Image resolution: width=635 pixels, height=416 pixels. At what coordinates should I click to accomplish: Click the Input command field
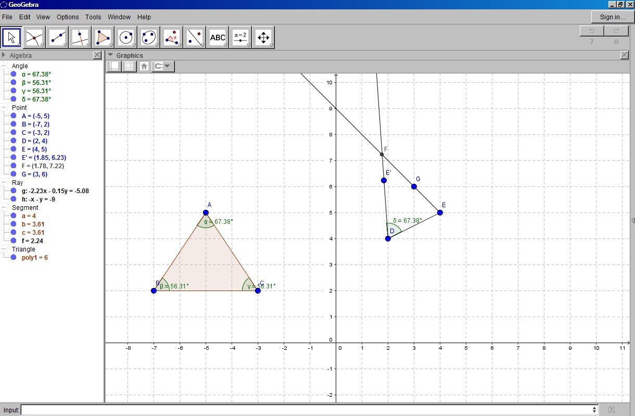[307, 410]
